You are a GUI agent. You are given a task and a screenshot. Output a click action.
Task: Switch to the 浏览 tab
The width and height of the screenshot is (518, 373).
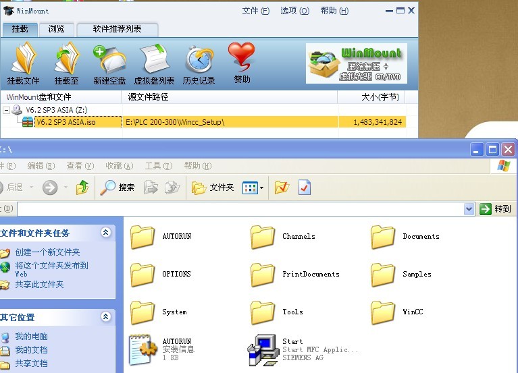pyautogui.click(x=56, y=29)
